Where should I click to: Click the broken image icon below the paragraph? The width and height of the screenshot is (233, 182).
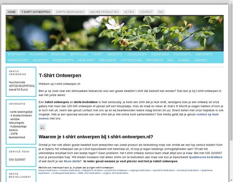[x=42, y=127]
